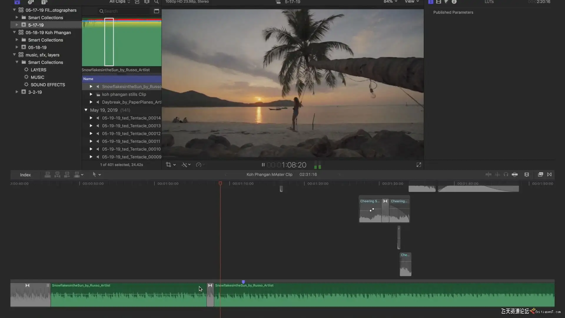Expand the 3-2-19 event
This screenshot has height=318, width=565.
(17, 92)
